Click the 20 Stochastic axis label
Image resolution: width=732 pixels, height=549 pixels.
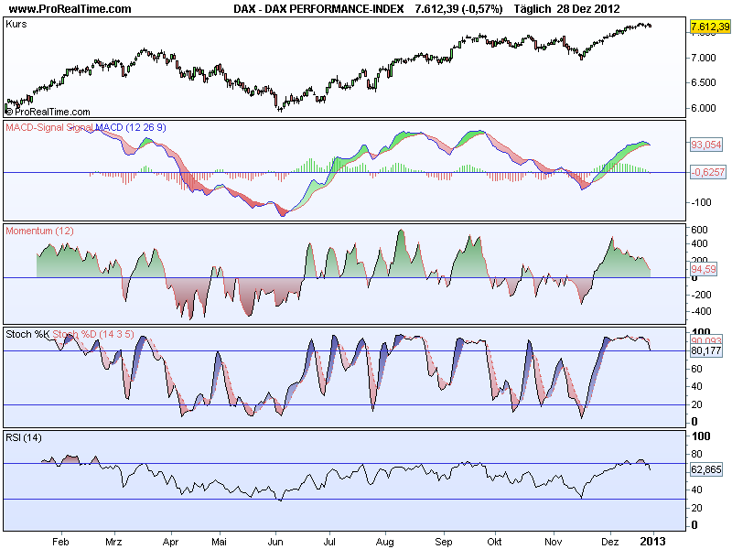696,404
